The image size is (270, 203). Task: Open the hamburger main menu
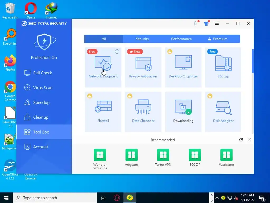[217, 24]
